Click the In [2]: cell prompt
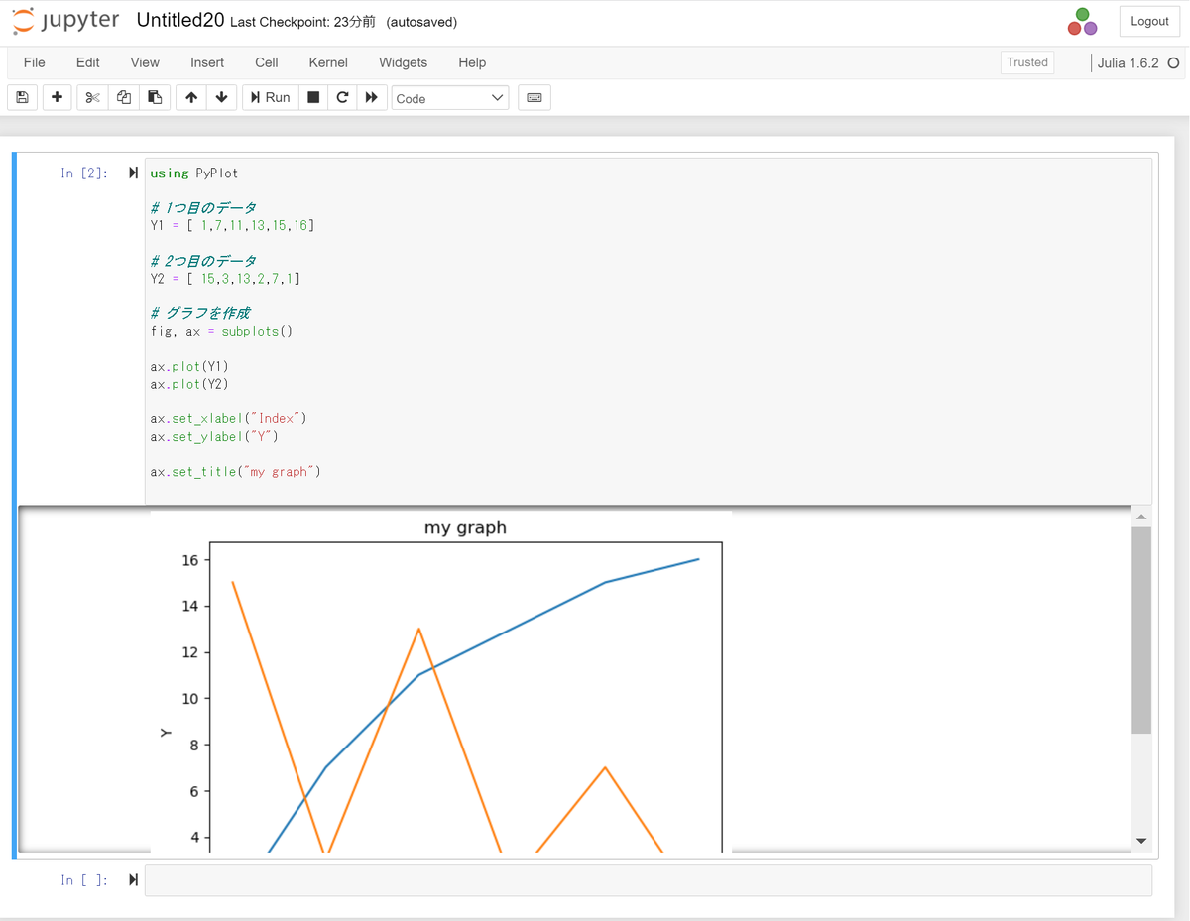Screen dimensions: 1190x921 84,173
